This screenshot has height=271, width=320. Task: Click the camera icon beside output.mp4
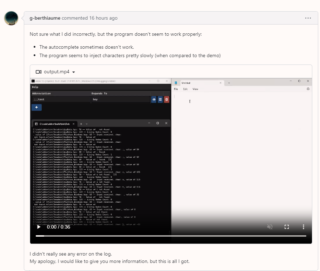[x=39, y=72]
